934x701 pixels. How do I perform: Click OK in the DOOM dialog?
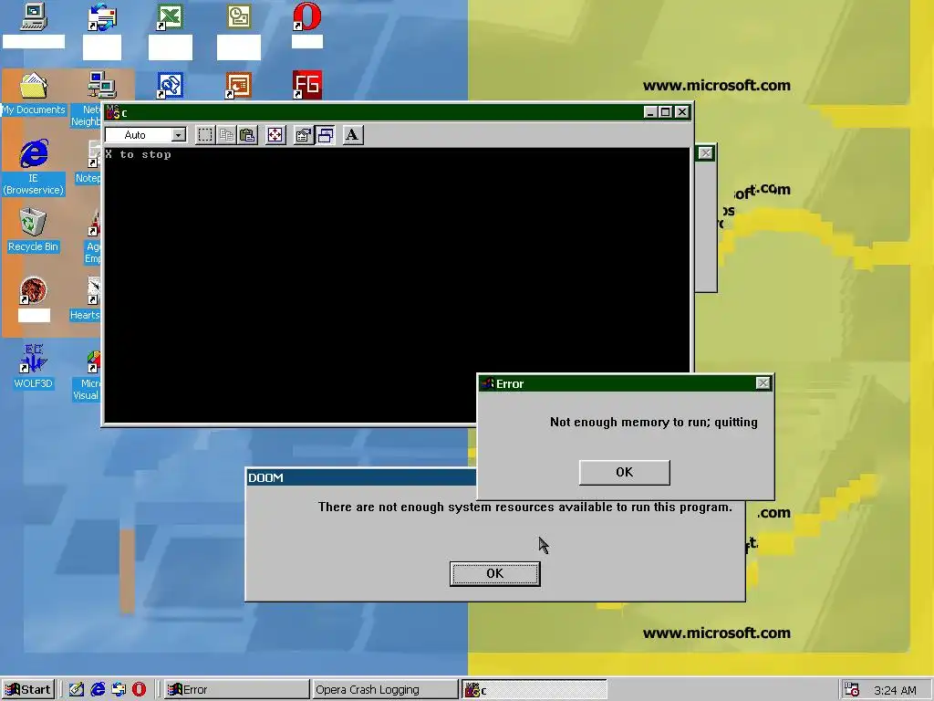click(494, 573)
